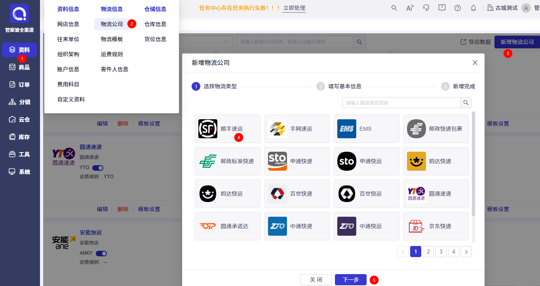Click the customer service headset icon
The width and height of the screenshot is (540, 286).
pos(426,8)
